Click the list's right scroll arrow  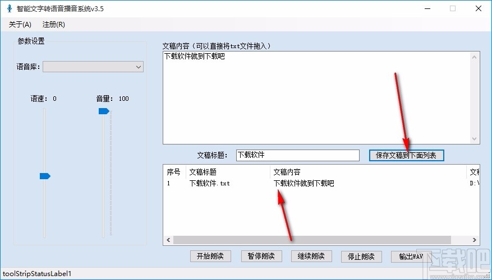click(x=474, y=240)
